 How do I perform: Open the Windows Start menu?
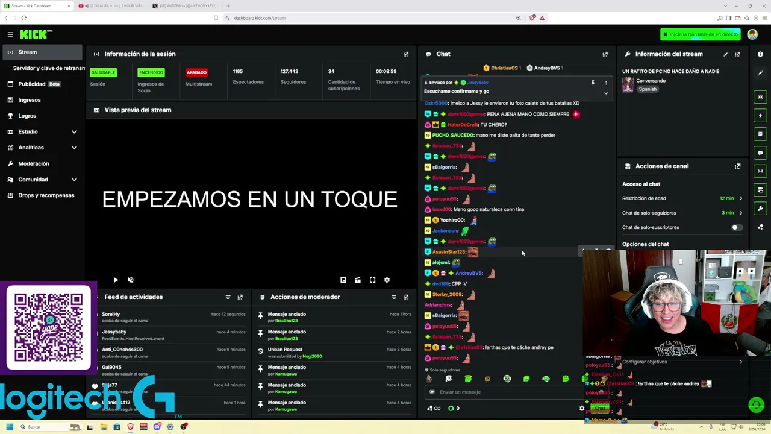(x=10, y=427)
